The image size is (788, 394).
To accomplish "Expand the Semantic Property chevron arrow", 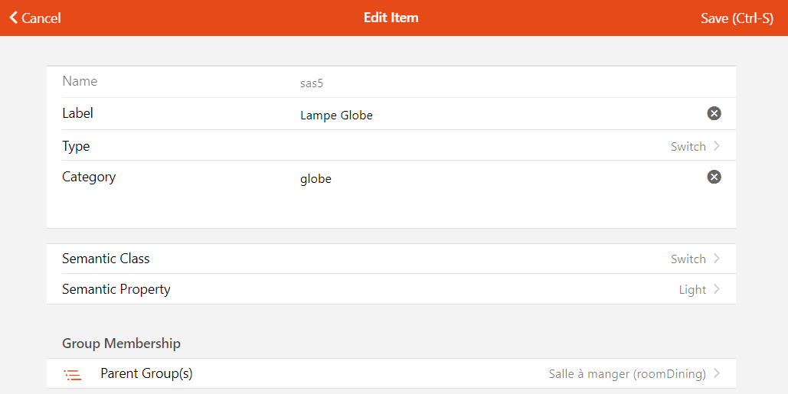I will pyautogui.click(x=717, y=289).
